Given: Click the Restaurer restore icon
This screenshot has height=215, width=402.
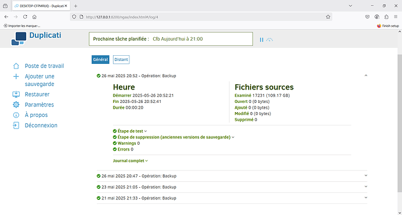Looking at the screenshot, I should click(16, 94).
